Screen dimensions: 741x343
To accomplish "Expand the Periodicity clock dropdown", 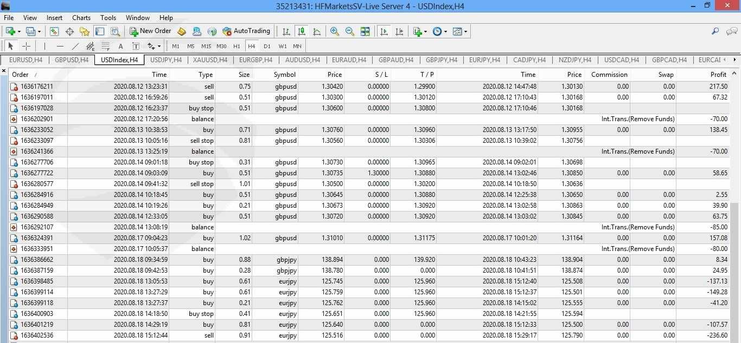I will pyautogui.click(x=445, y=32).
